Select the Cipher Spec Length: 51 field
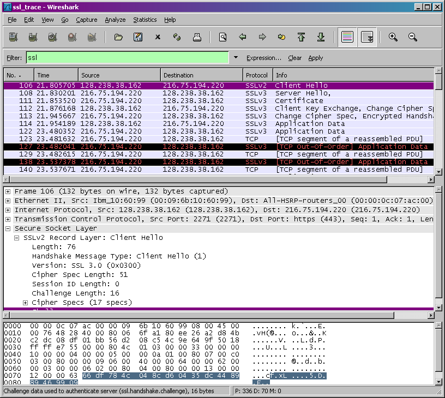Screen dimensions: 445x398 (80, 275)
